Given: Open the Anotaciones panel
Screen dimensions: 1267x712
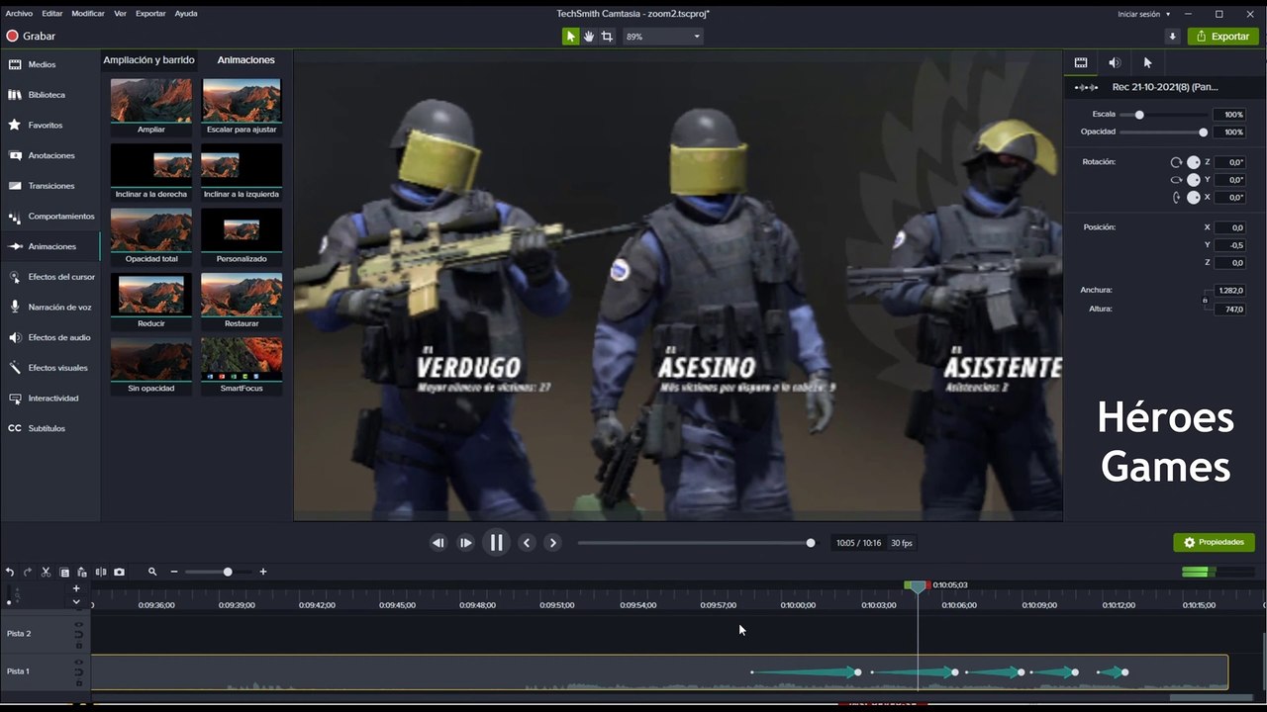Looking at the screenshot, I should pyautogui.click(x=49, y=155).
